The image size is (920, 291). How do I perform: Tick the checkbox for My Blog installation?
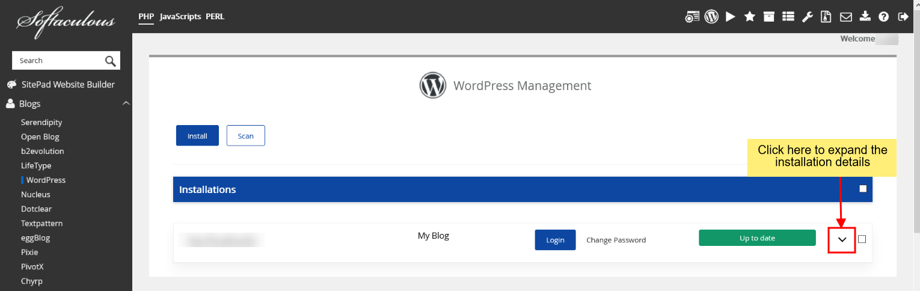pos(862,239)
